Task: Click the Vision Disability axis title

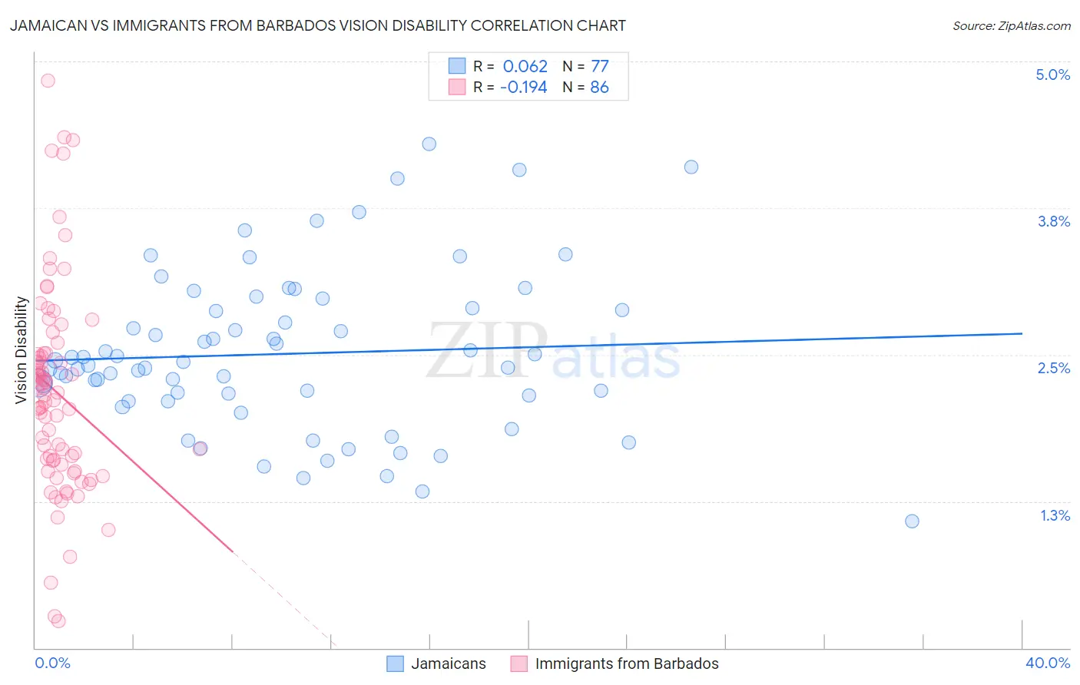Action: 21,350
